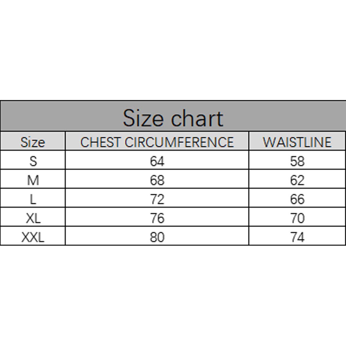Screen dimensions: 346x346
Task: Select waistline value 70 cell
Action: coord(297,218)
